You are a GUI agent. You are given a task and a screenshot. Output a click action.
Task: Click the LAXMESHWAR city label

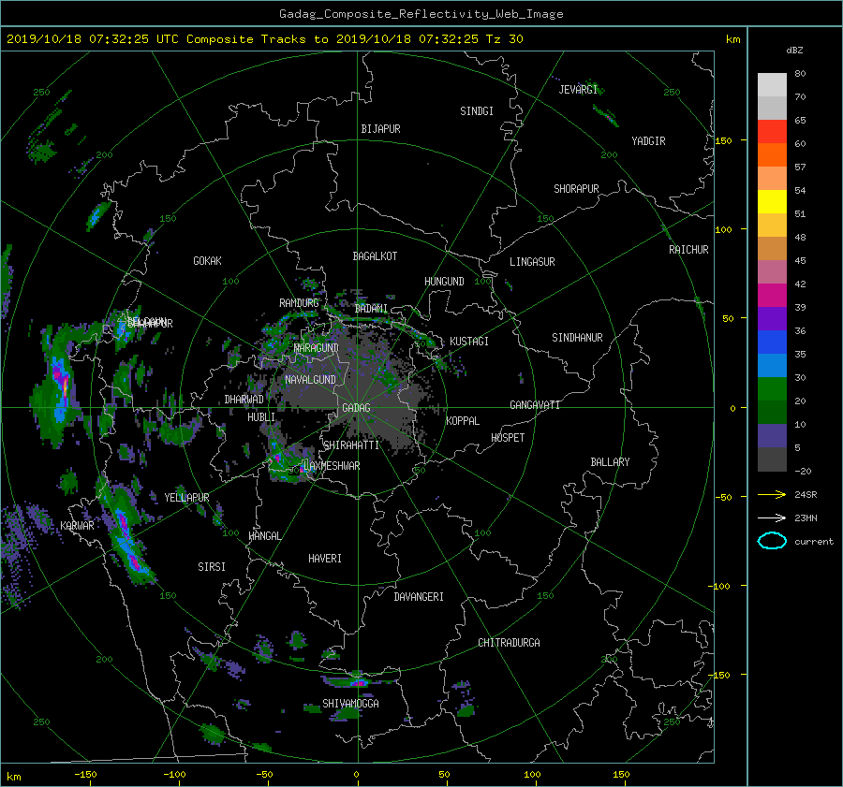(332, 466)
